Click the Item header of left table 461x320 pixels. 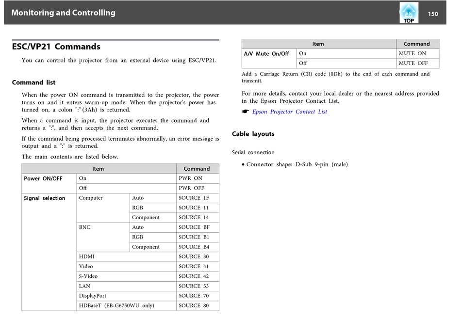coord(99,169)
